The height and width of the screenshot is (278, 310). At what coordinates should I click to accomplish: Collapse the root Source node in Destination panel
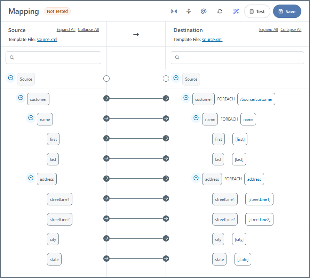(x=176, y=78)
